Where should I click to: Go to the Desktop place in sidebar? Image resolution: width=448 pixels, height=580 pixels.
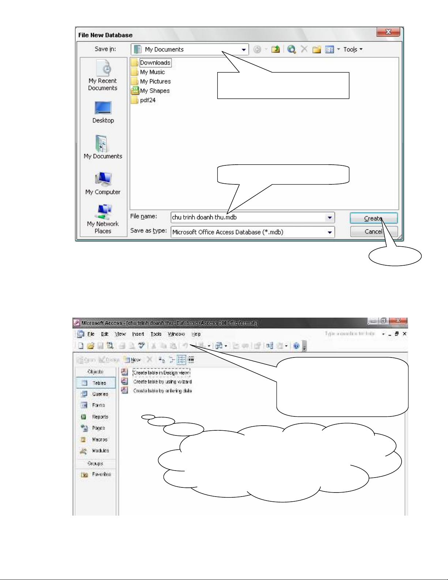tap(103, 112)
